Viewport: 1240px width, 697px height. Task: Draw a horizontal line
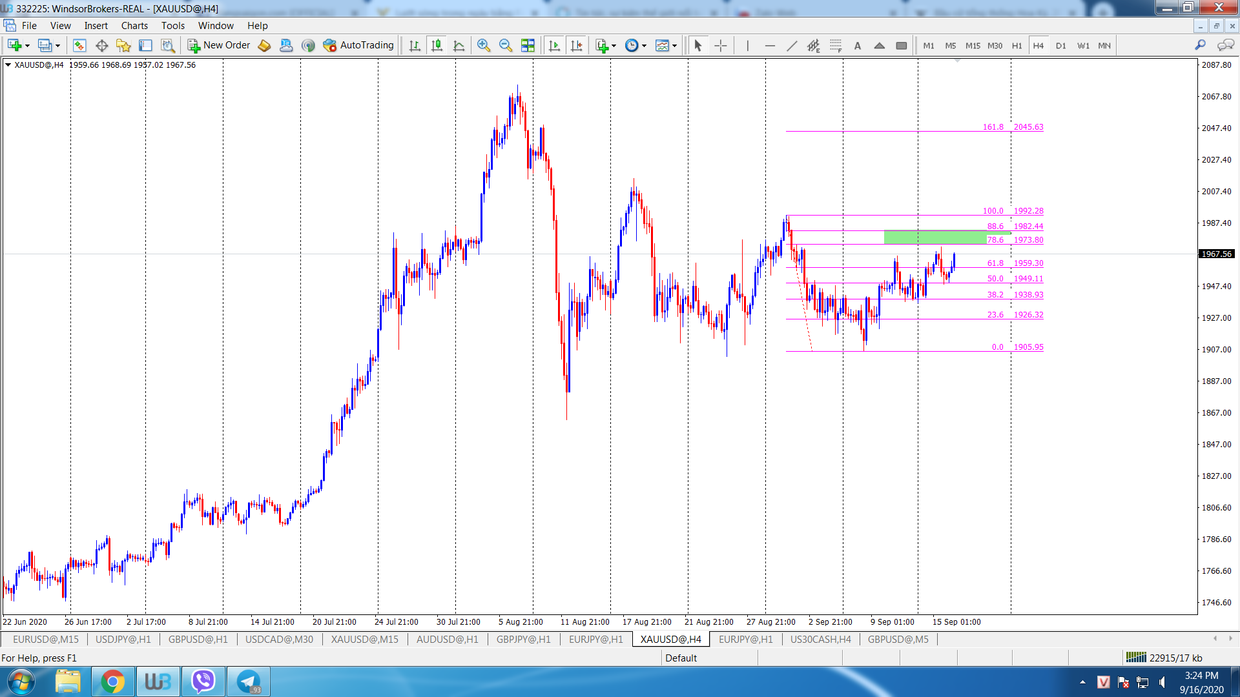point(770,45)
